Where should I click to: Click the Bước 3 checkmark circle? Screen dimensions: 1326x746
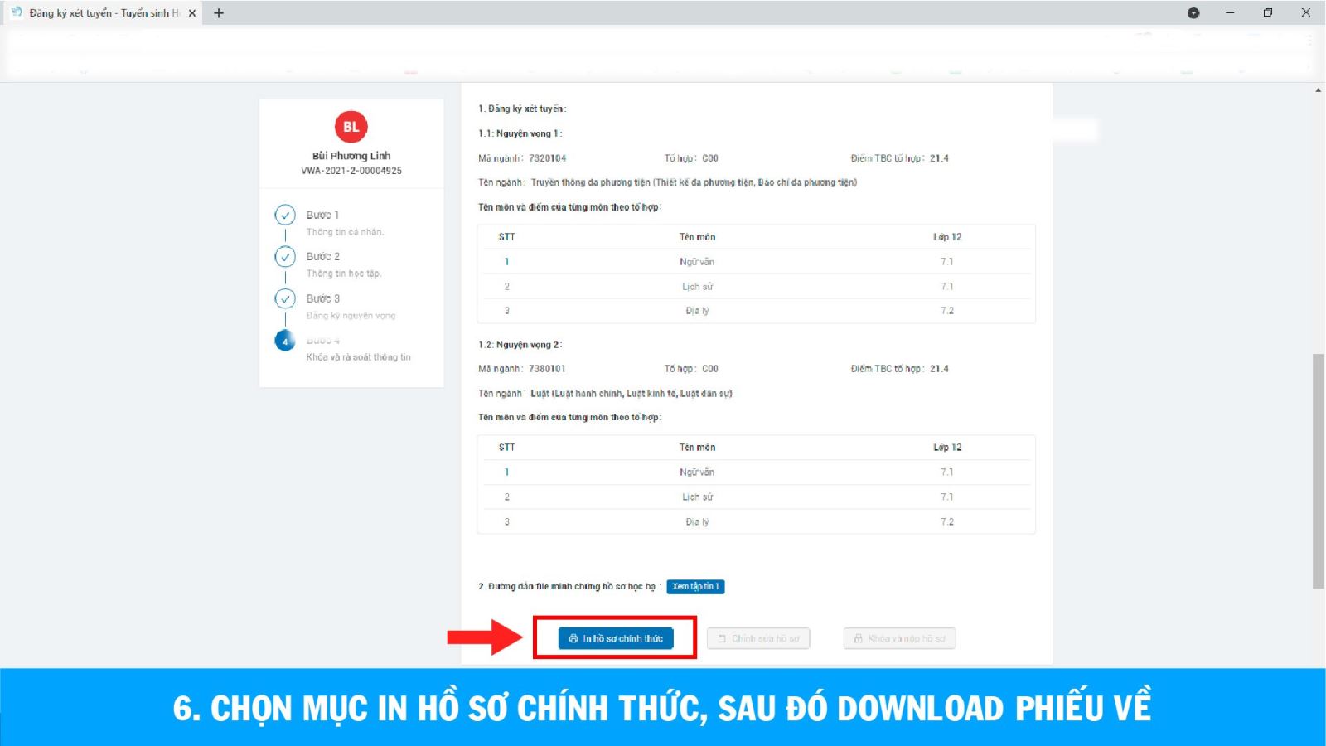(285, 298)
